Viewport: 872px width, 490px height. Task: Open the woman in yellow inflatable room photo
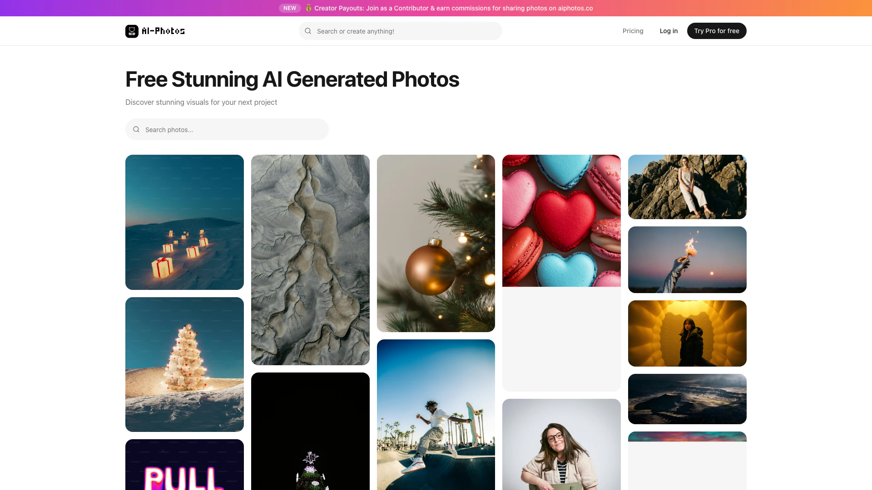pyautogui.click(x=687, y=333)
